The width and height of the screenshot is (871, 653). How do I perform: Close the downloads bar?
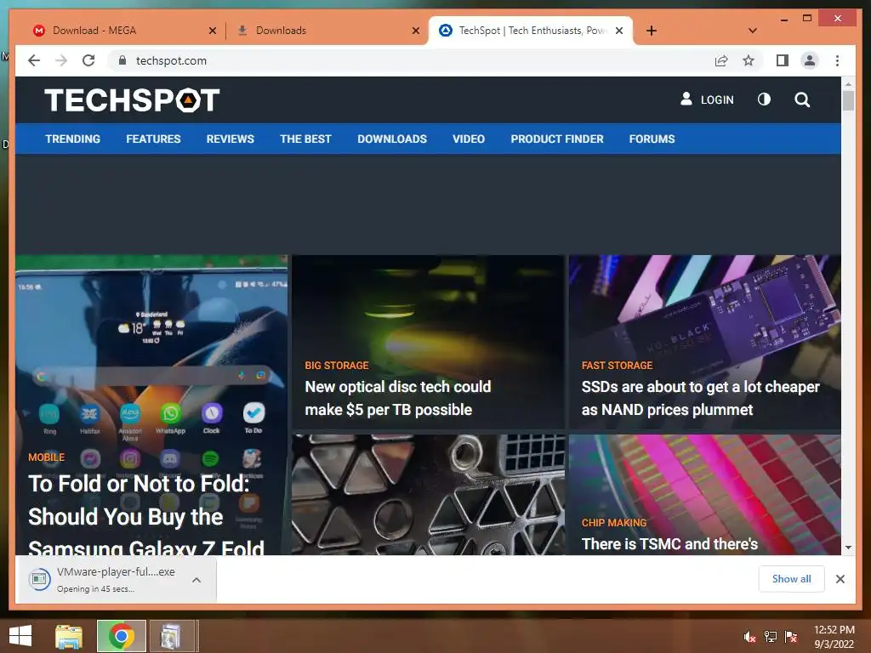coord(840,579)
